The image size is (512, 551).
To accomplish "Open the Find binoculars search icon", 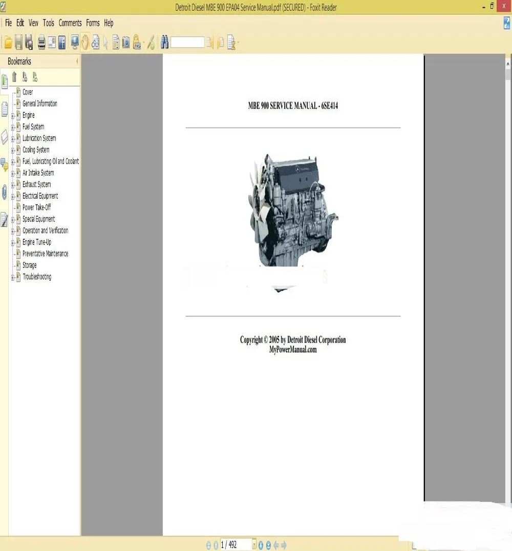I will click(x=164, y=43).
